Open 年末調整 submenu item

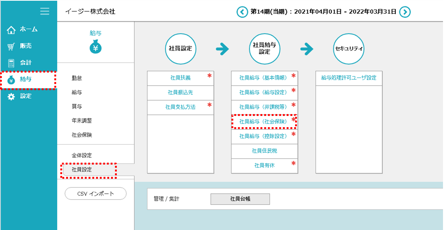pyautogui.click(x=82, y=121)
